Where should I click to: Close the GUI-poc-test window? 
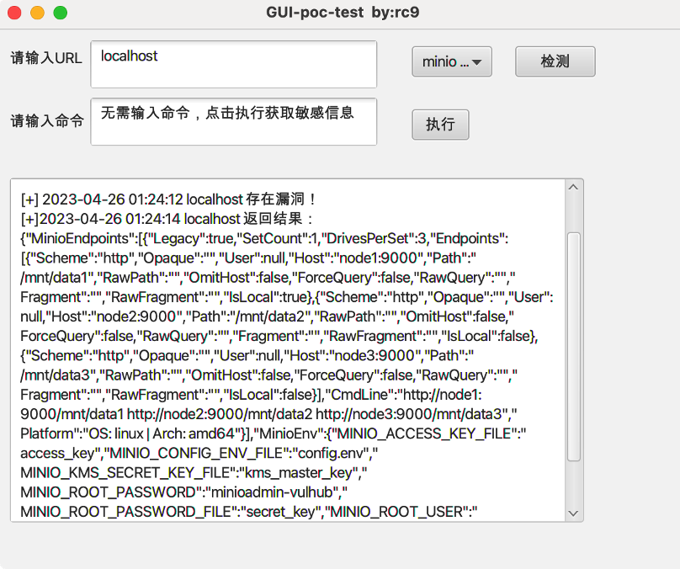(x=14, y=13)
